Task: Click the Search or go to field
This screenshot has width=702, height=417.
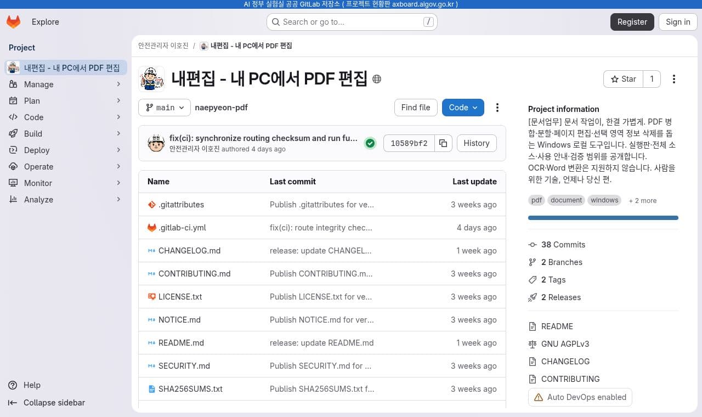Action: point(352,22)
